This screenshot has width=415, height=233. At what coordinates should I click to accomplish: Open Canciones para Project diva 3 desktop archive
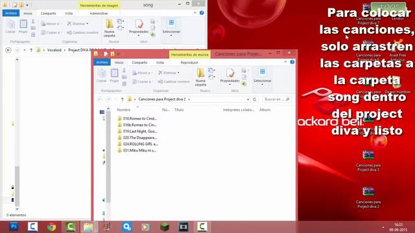[368, 161]
